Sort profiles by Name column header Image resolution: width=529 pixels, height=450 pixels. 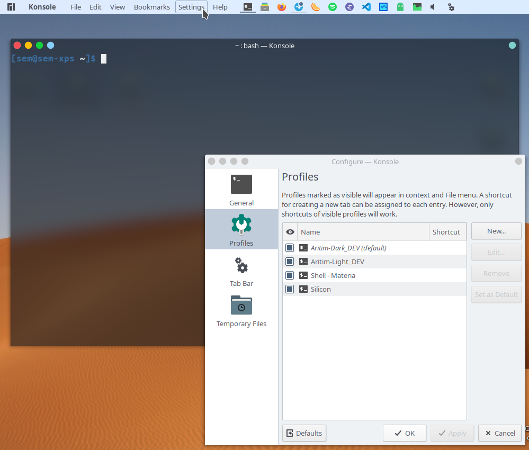[x=363, y=232]
